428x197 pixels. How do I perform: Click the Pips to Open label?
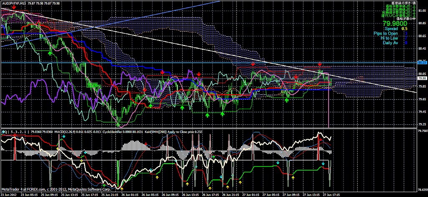pos(386,33)
